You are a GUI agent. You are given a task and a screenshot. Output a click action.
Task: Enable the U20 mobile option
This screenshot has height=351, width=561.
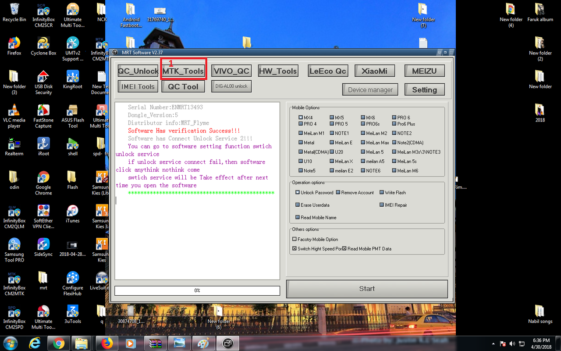[x=336, y=152]
